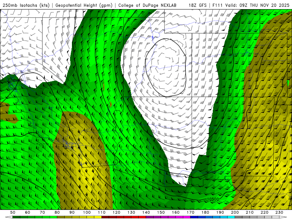Viewport: 292px width, 219px height.
Task: Click the 210 knot legend value
Action: (x=250, y=212)
